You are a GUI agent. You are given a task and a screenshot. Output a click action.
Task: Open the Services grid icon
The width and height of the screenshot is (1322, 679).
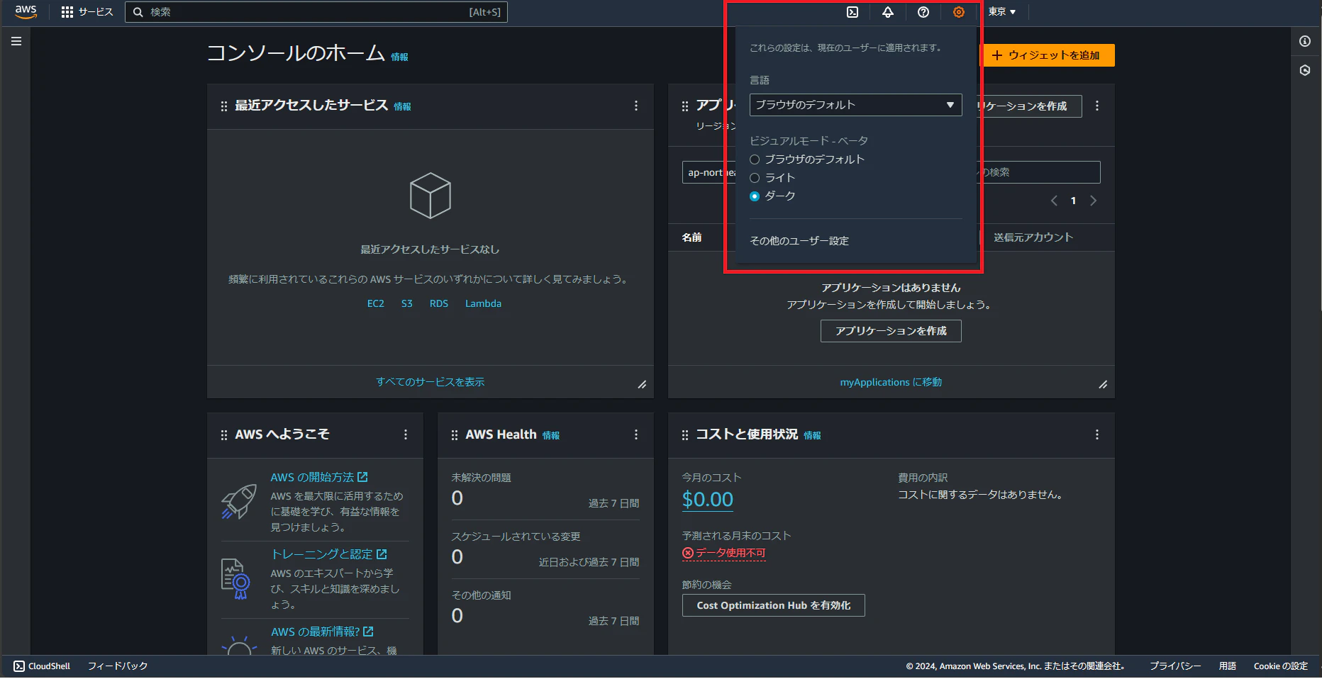coord(67,12)
